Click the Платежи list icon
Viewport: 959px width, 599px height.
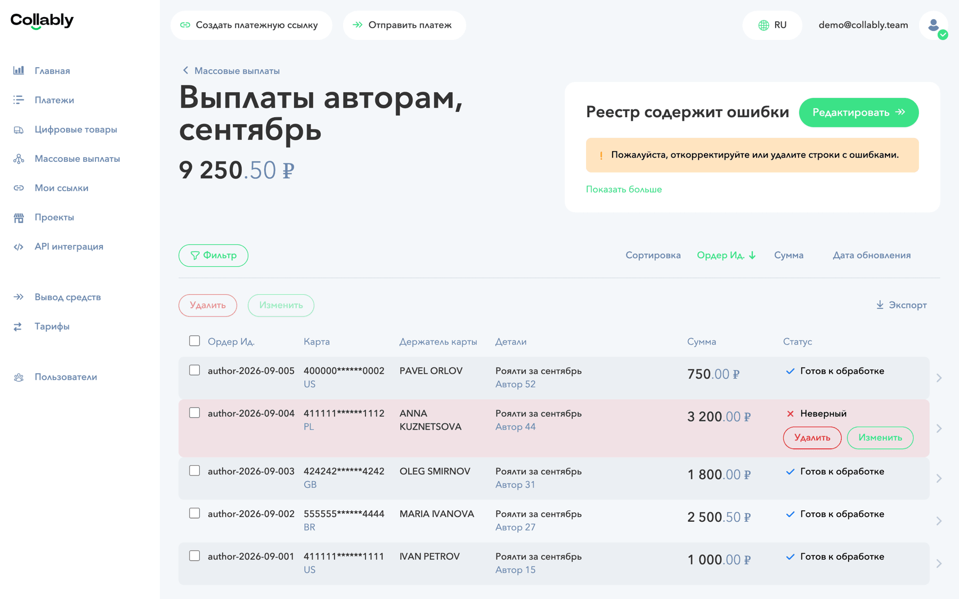coord(19,100)
